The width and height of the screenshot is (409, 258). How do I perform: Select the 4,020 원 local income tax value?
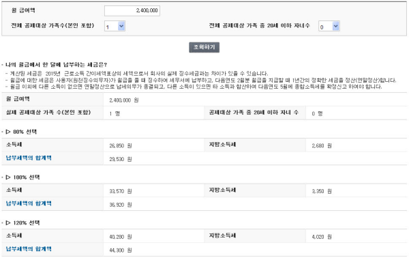[322, 237]
